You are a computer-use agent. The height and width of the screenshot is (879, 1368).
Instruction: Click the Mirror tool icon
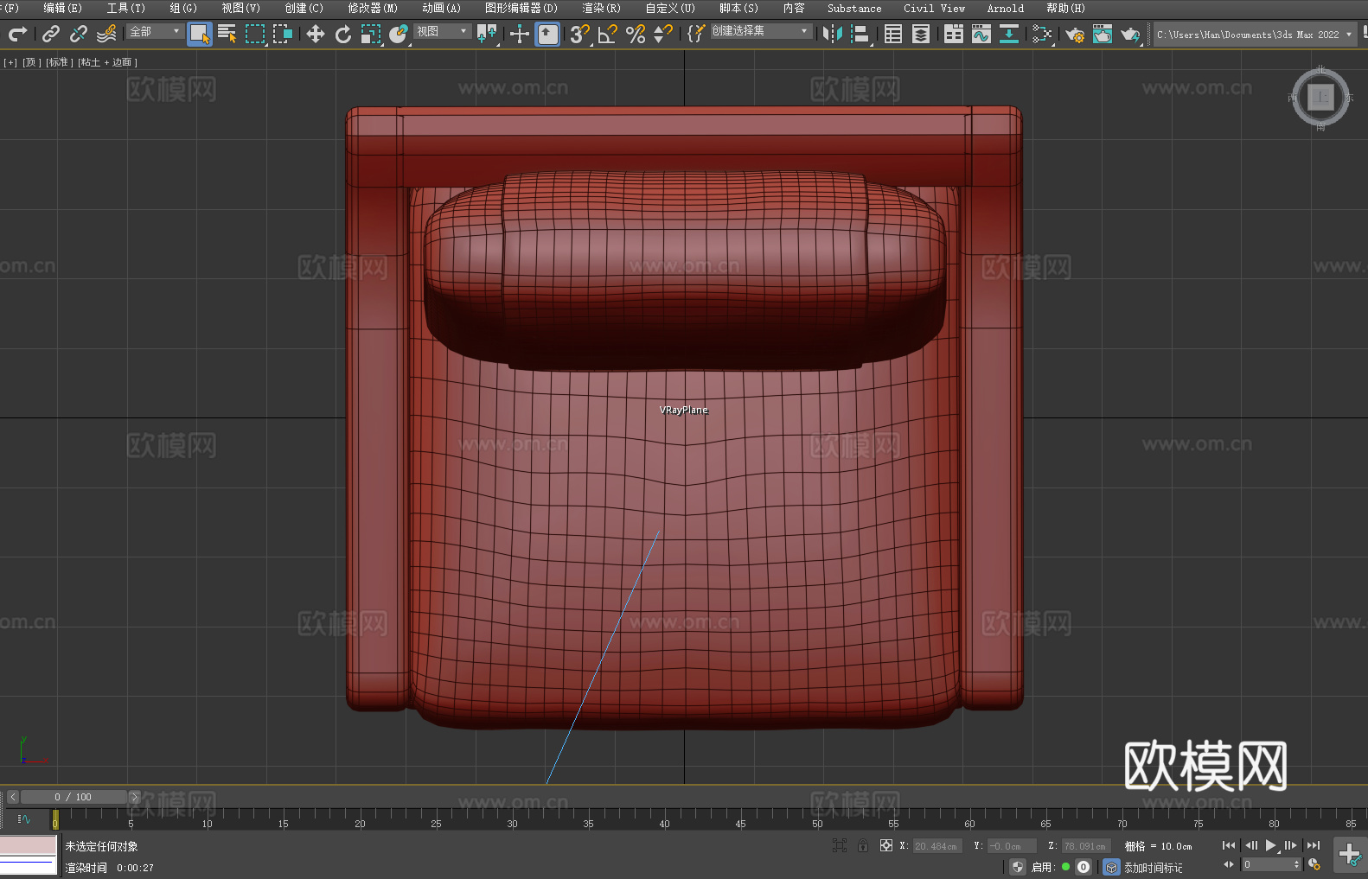[x=833, y=34]
